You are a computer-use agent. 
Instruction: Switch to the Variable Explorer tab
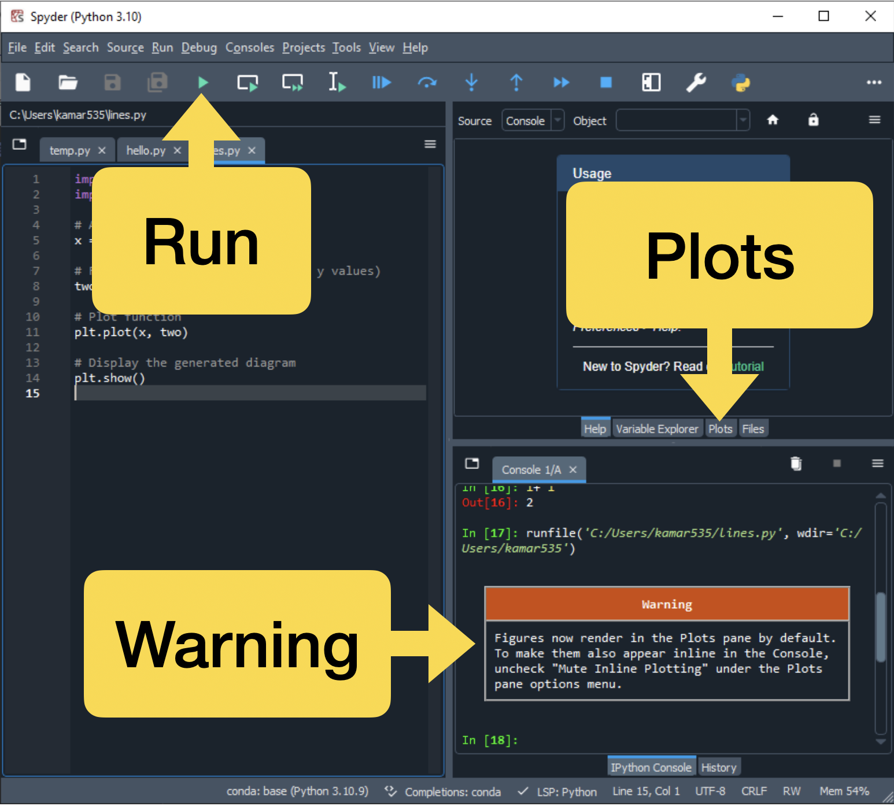click(x=657, y=429)
